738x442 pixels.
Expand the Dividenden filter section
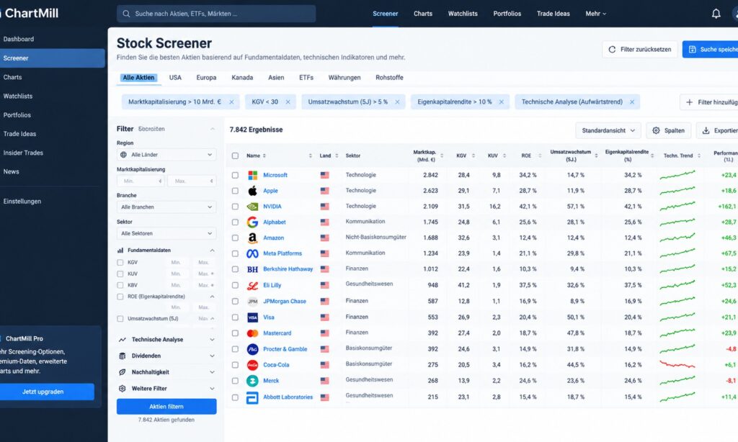(x=166, y=356)
